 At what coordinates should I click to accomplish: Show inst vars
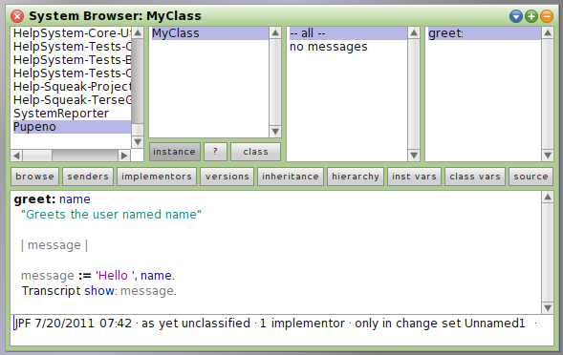(x=414, y=177)
